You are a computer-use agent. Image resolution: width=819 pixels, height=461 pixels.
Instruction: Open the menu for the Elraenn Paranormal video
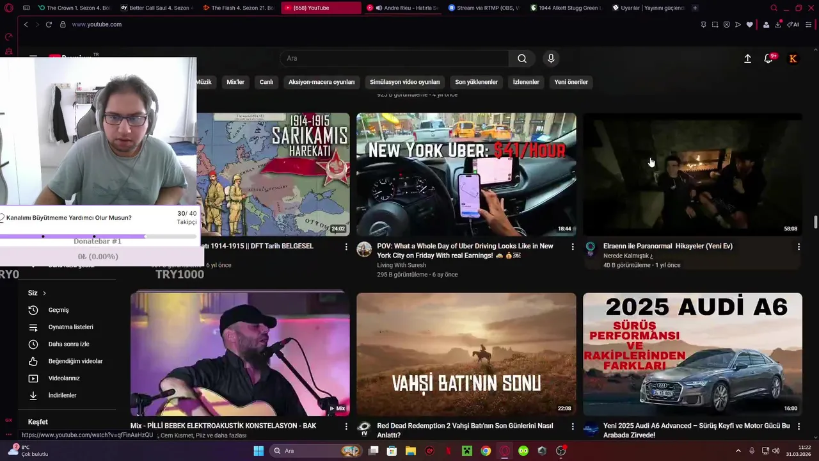(799, 247)
